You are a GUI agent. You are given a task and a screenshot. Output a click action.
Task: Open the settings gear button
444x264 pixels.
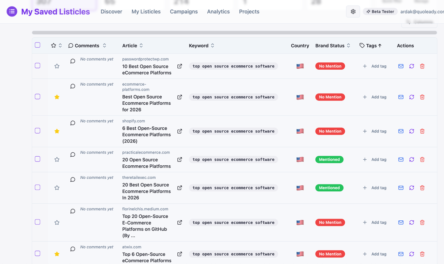click(x=353, y=12)
